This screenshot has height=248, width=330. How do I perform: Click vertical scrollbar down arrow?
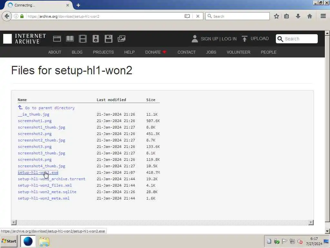click(327, 231)
